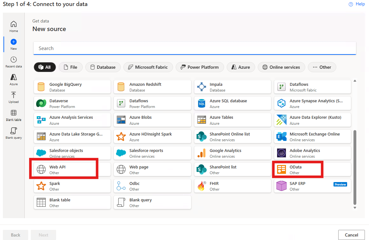
Task: Pick the Dataverse connector icon
Action: coord(41,103)
